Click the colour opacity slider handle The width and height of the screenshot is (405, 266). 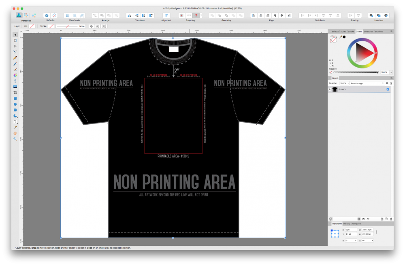(x=377, y=72)
